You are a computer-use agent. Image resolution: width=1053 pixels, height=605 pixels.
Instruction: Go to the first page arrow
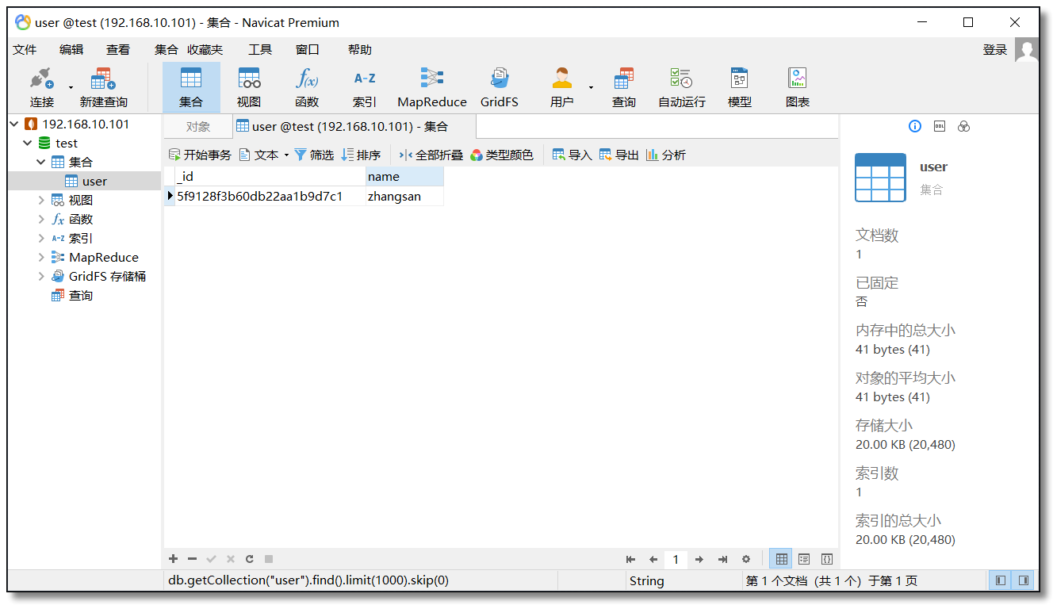point(630,559)
